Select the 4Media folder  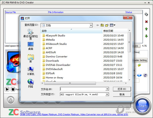click(x=48, y=40)
